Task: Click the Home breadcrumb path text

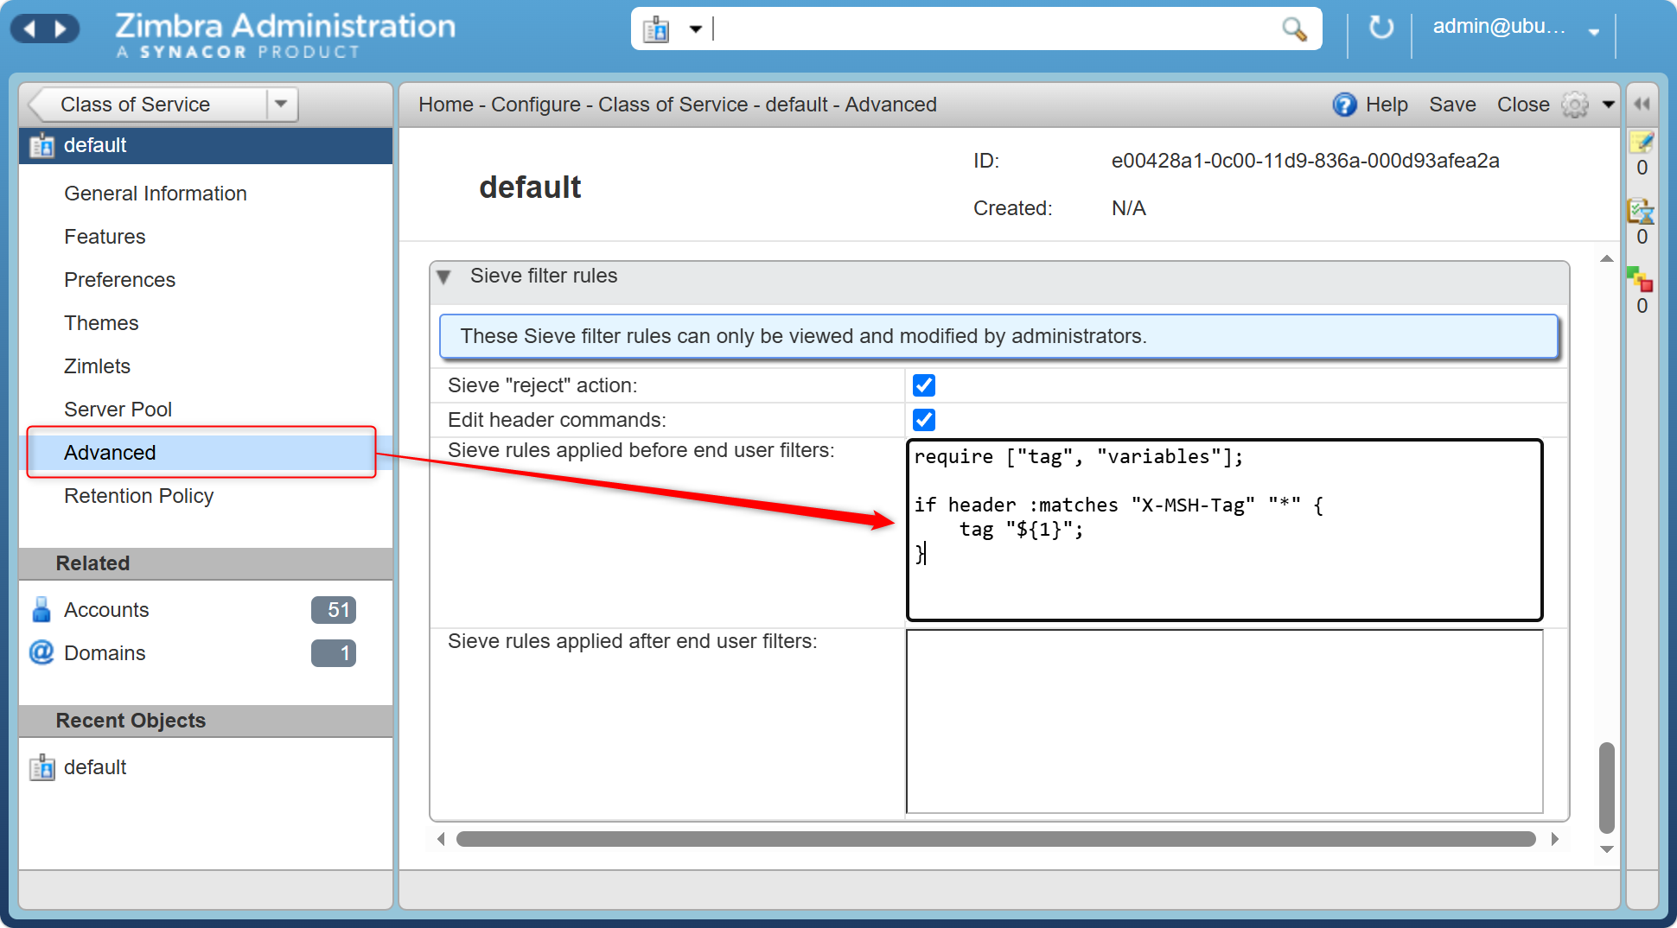Action: click(x=446, y=105)
